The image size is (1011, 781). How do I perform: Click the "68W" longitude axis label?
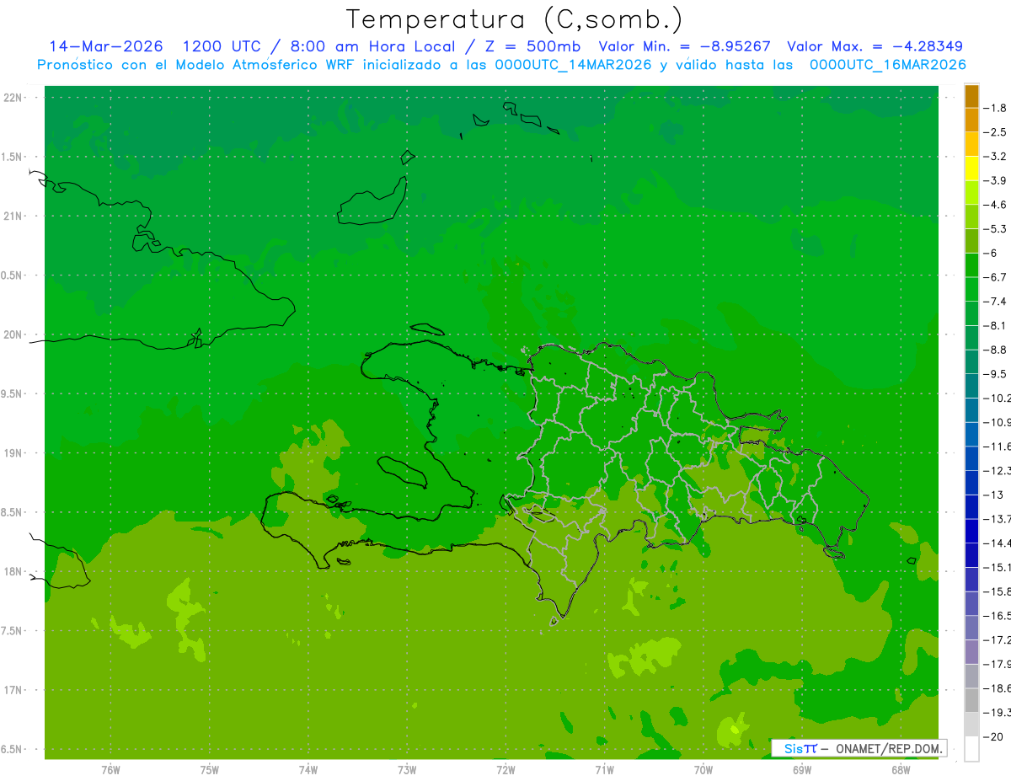click(x=901, y=770)
